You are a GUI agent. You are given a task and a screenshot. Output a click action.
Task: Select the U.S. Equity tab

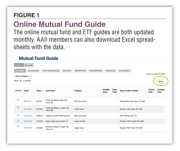pyautogui.click(x=20, y=71)
